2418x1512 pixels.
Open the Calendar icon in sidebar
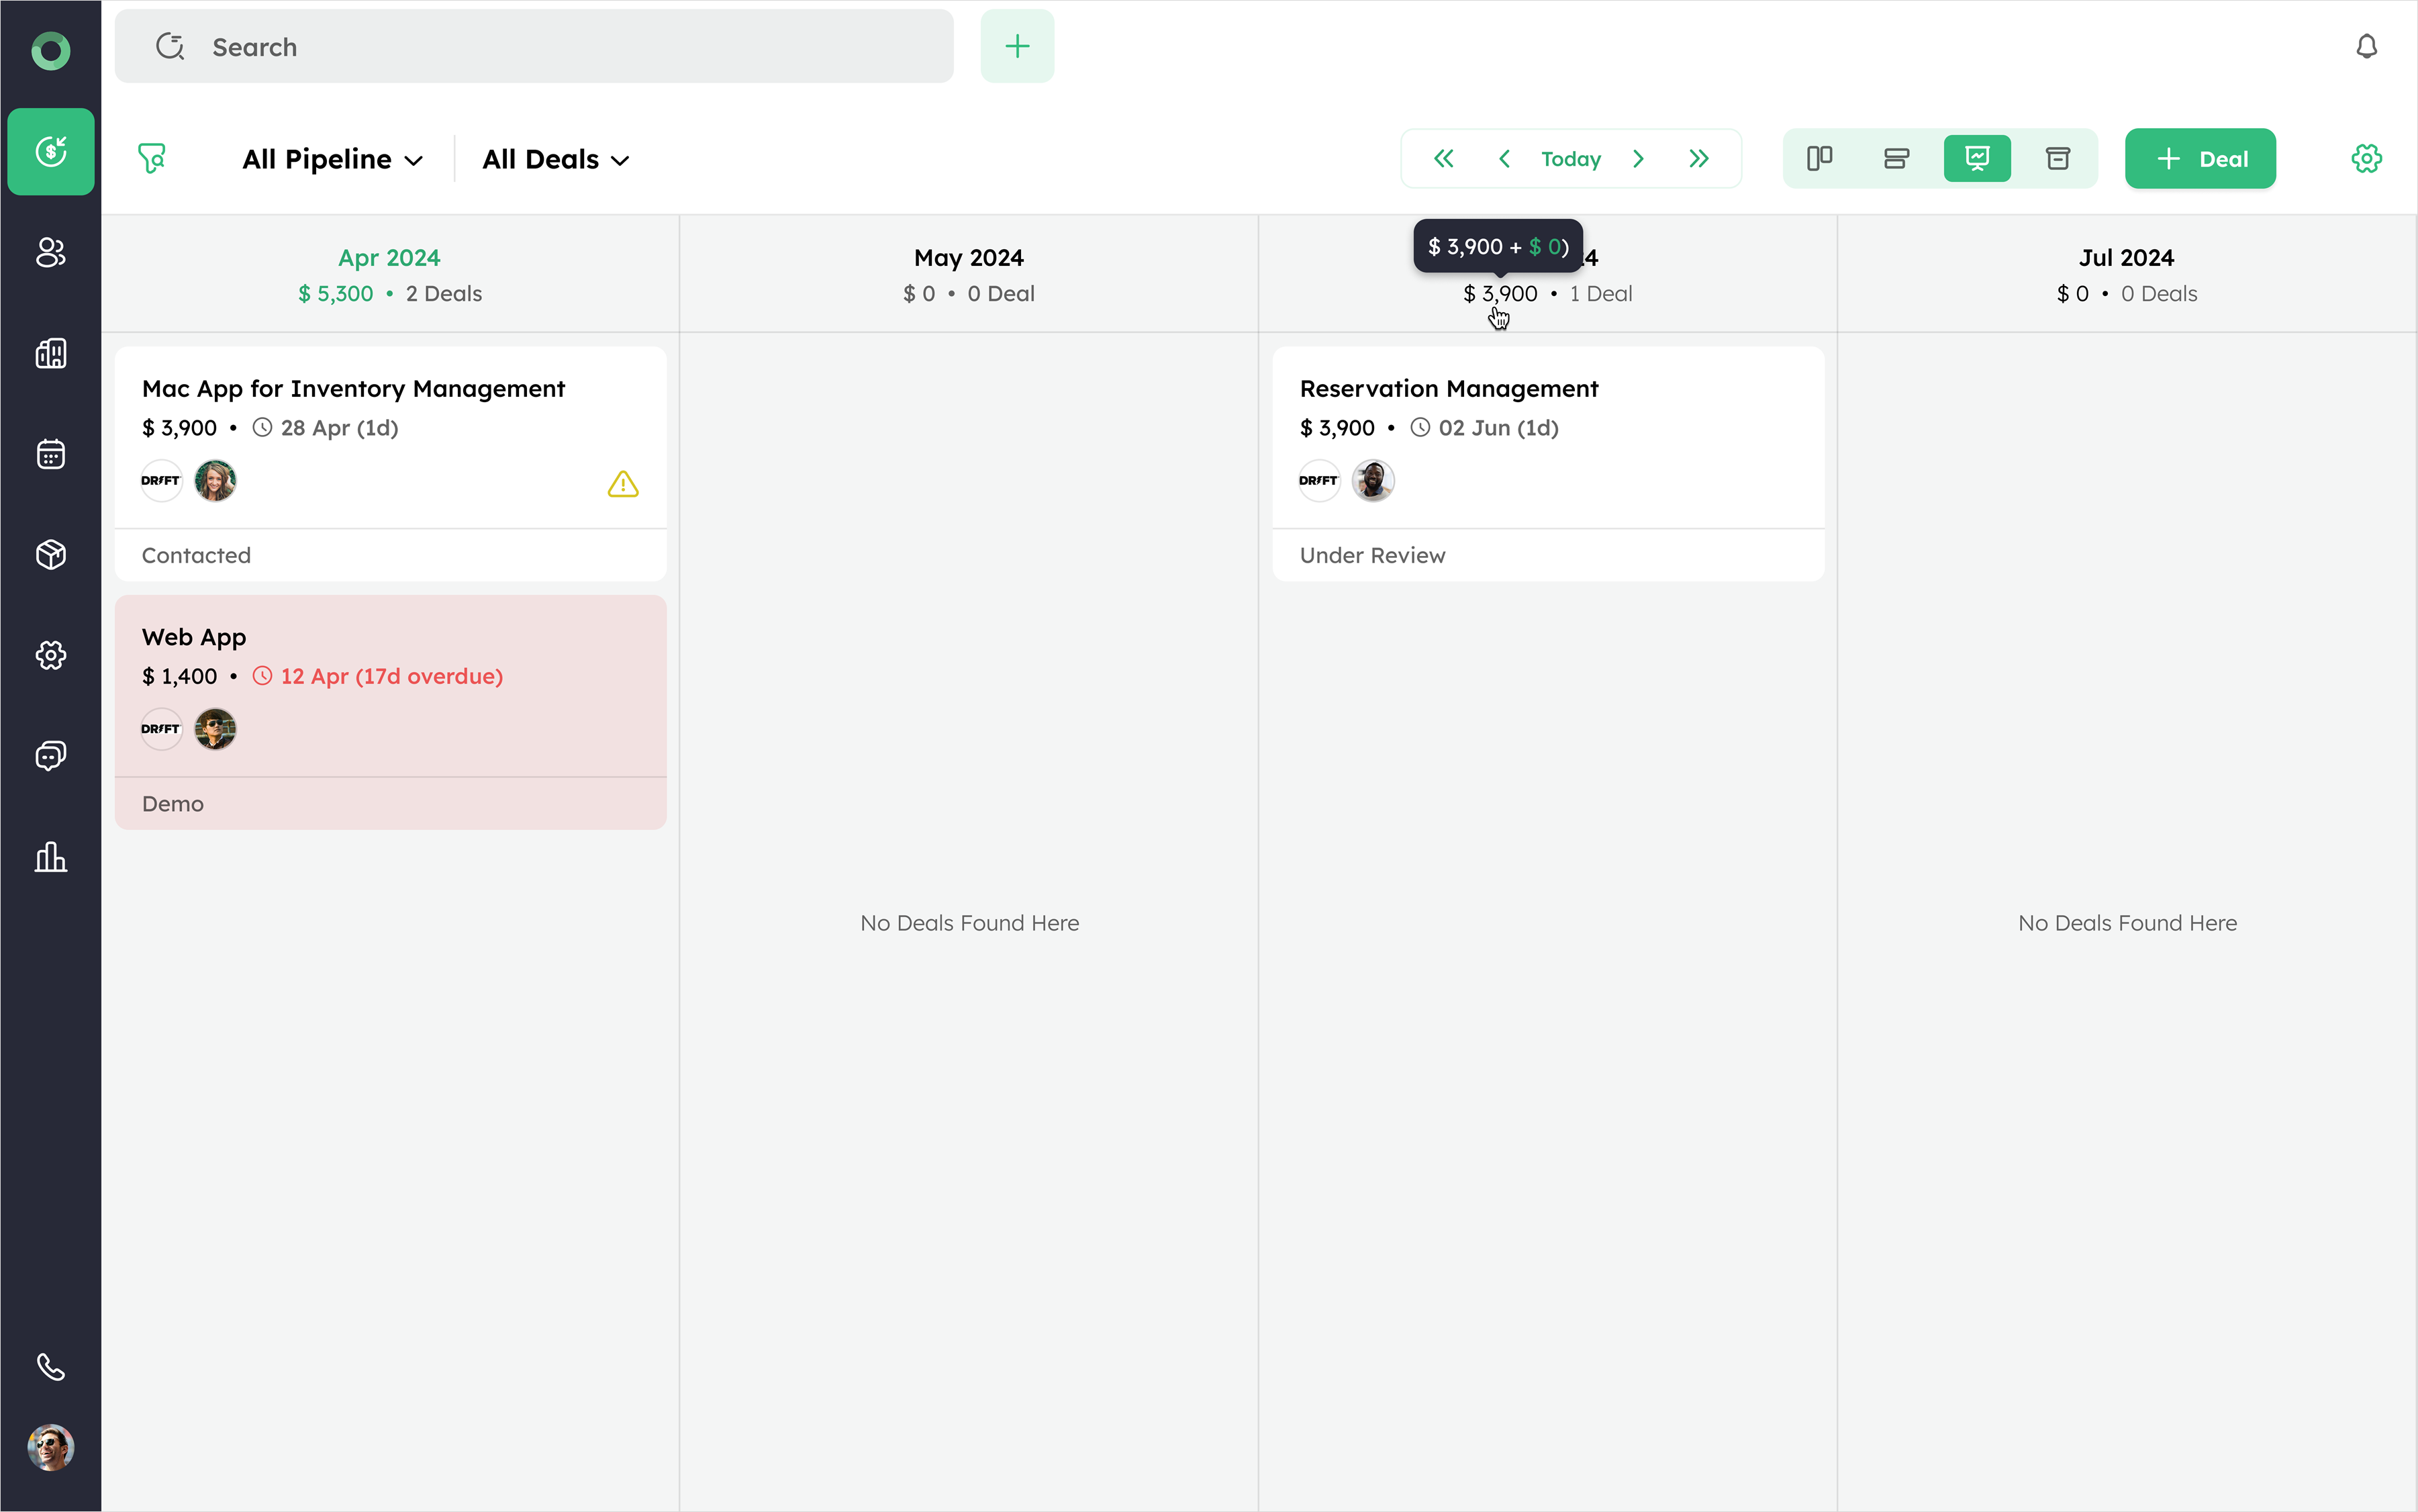pos(50,454)
